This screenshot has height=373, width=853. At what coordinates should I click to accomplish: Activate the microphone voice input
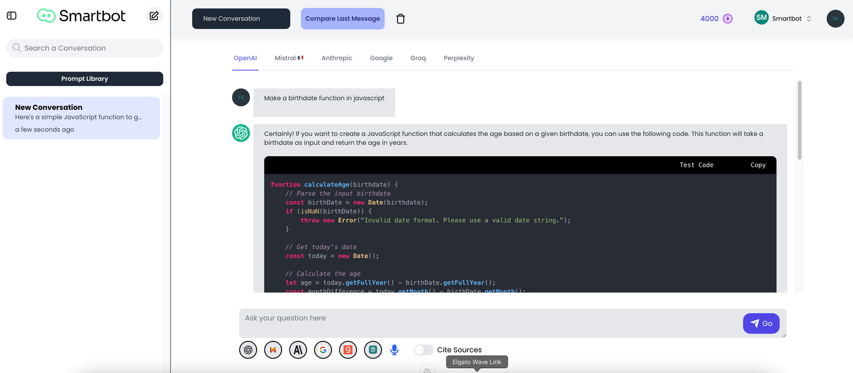(394, 350)
